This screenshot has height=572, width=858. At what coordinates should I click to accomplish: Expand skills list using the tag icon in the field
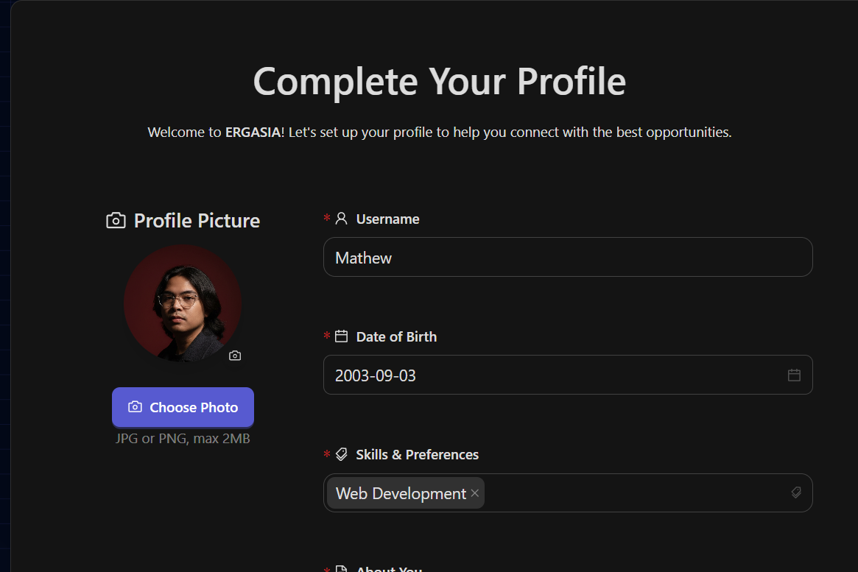coord(795,492)
